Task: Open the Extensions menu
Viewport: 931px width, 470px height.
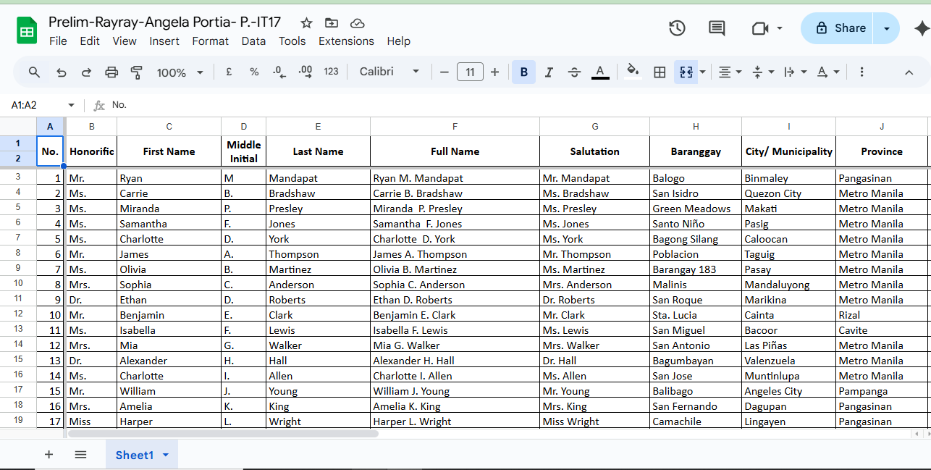Action: point(346,41)
